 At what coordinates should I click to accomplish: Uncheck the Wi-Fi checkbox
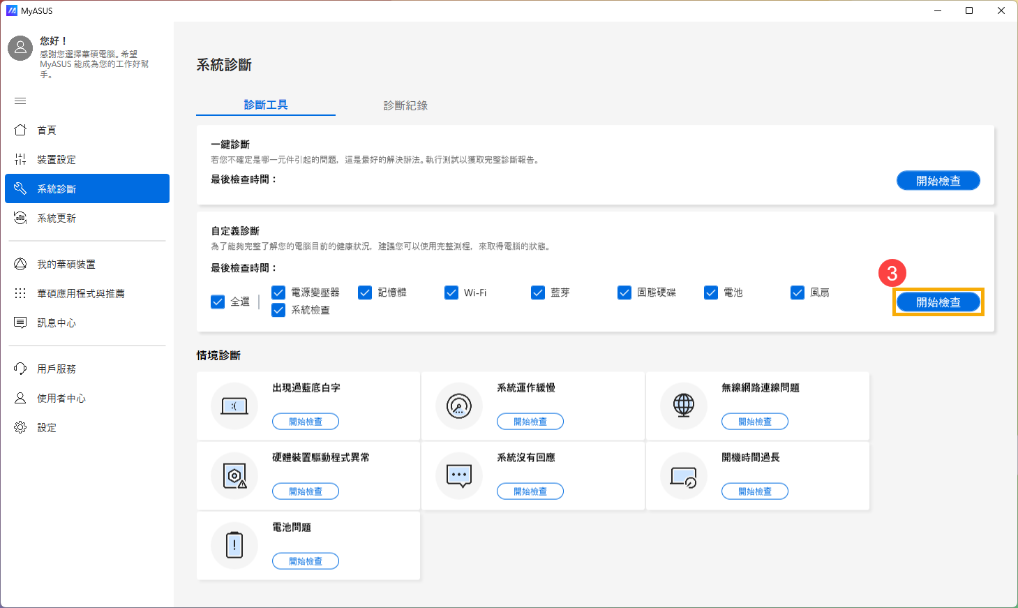451,292
